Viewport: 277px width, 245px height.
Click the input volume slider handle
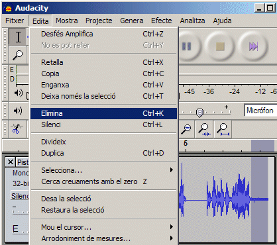199,113
